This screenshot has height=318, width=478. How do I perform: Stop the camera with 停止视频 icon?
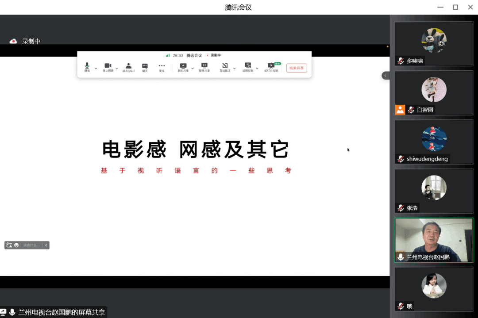[108, 65]
